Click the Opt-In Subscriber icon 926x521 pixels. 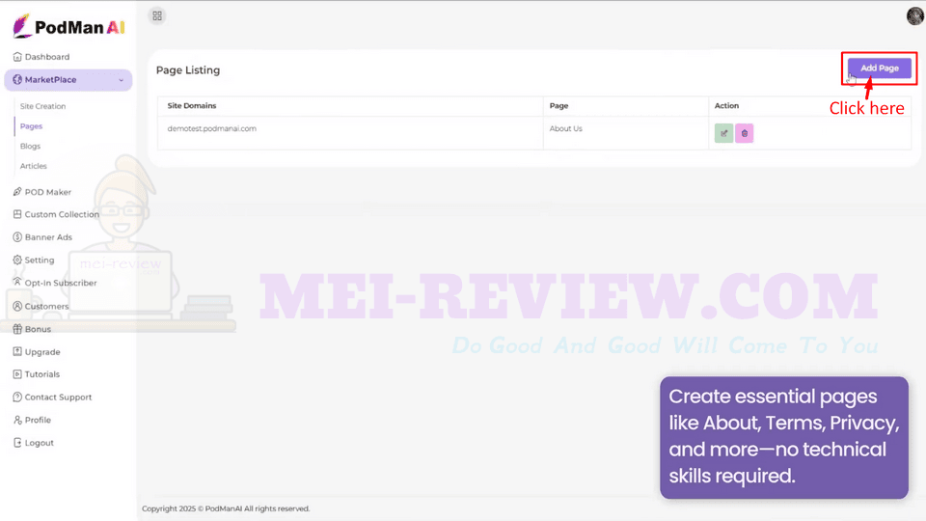(x=17, y=283)
